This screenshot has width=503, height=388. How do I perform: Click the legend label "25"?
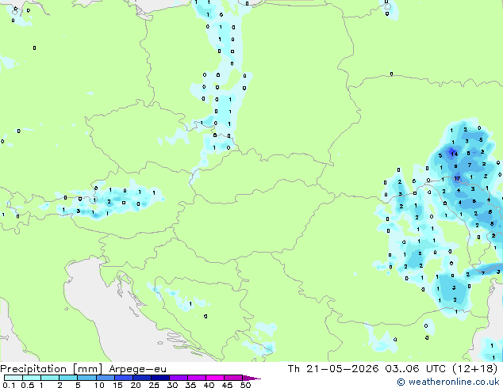click(x=154, y=385)
